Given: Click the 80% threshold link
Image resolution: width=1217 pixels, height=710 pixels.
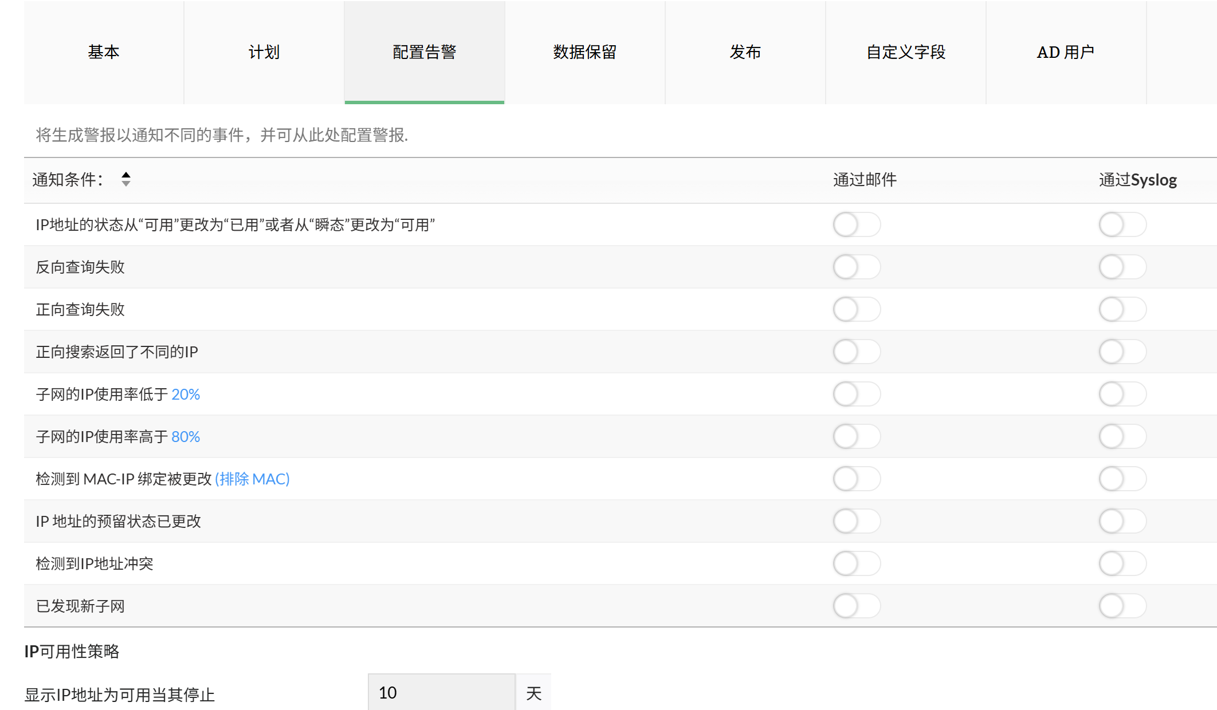Looking at the screenshot, I should (186, 437).
